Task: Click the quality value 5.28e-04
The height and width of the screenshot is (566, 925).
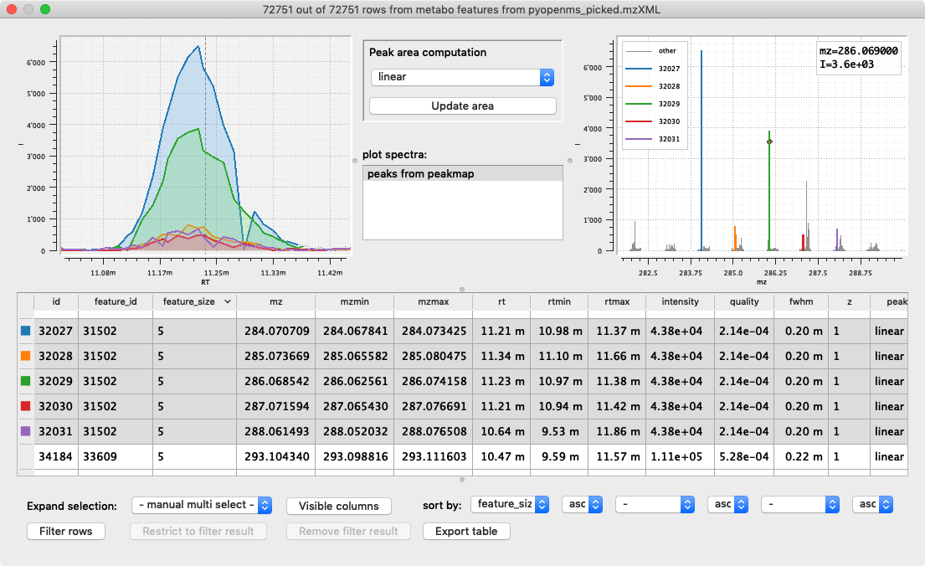Action: (744, 456)
